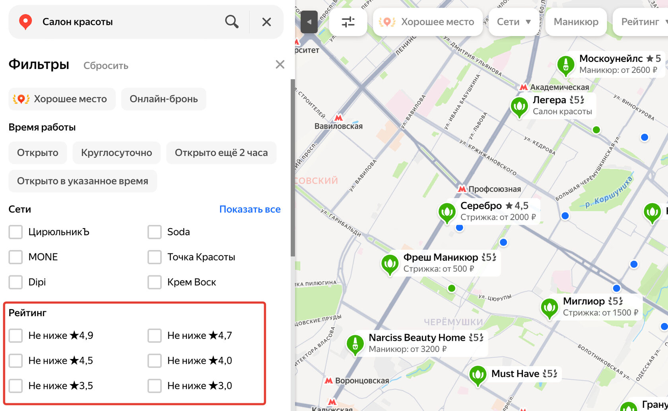Enable rating filter Не ниже 4,5
Viewport: 668px width, 411px height.
pyautogui.click(x=16, y=361)
